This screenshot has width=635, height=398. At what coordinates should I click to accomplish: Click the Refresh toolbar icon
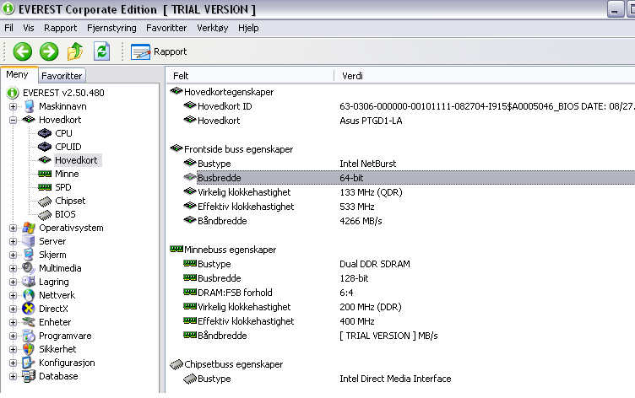click(x=101, y=51)
